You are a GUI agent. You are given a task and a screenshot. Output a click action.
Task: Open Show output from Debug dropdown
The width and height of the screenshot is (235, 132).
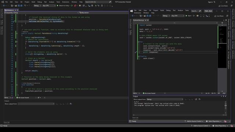(x=165, y=99)
